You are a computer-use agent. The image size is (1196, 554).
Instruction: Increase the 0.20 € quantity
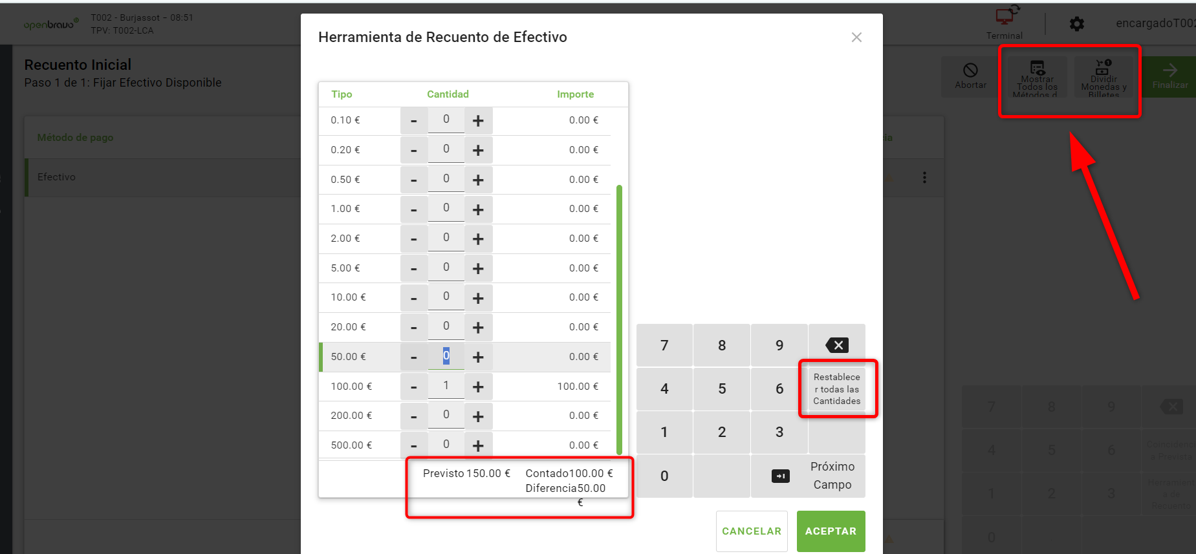pyautogui.click(x=478, y=151)
